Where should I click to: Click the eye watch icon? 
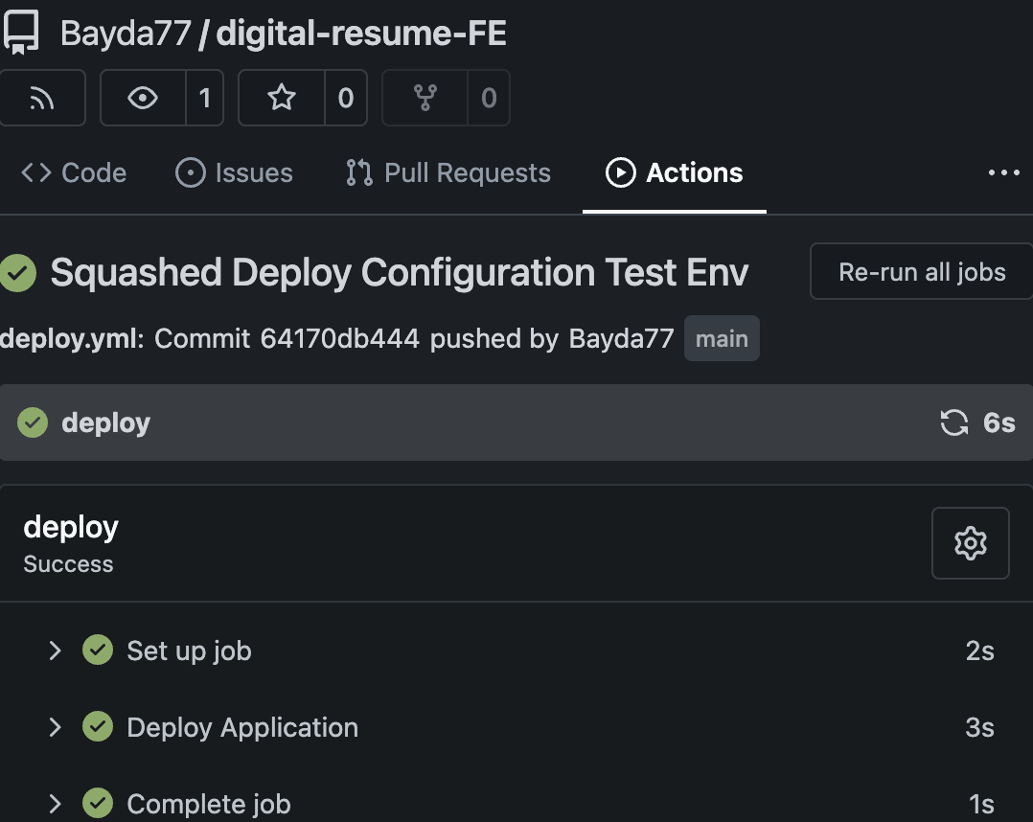(x=143, y=98)
